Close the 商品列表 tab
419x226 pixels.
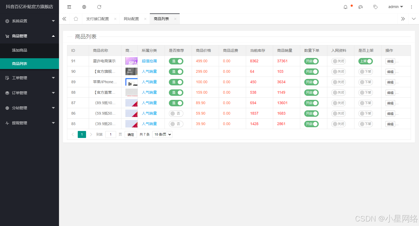point(175,19)
